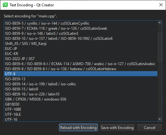Image resolution: width=166 pixels, height=135 pixels.
Task: Select the highlighted UTF-8 entry
Action: [x=81, y=74]
